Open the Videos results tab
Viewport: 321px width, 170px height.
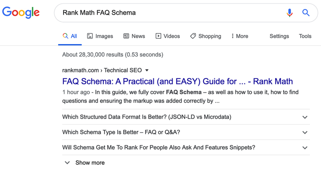click(168, 36)
